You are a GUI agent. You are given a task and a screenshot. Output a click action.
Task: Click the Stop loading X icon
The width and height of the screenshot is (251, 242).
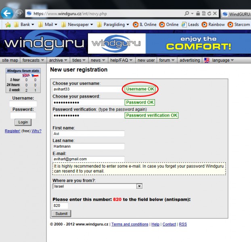pyautogui.click(x=215, y=13)
